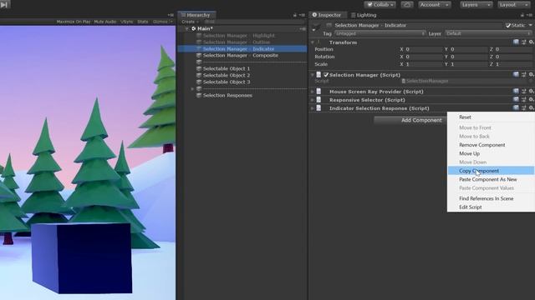The width and height of the screenshot is (535, 300).
Task: Disable the Selection Manager (Script) checkbox
Action: [326, 75]
